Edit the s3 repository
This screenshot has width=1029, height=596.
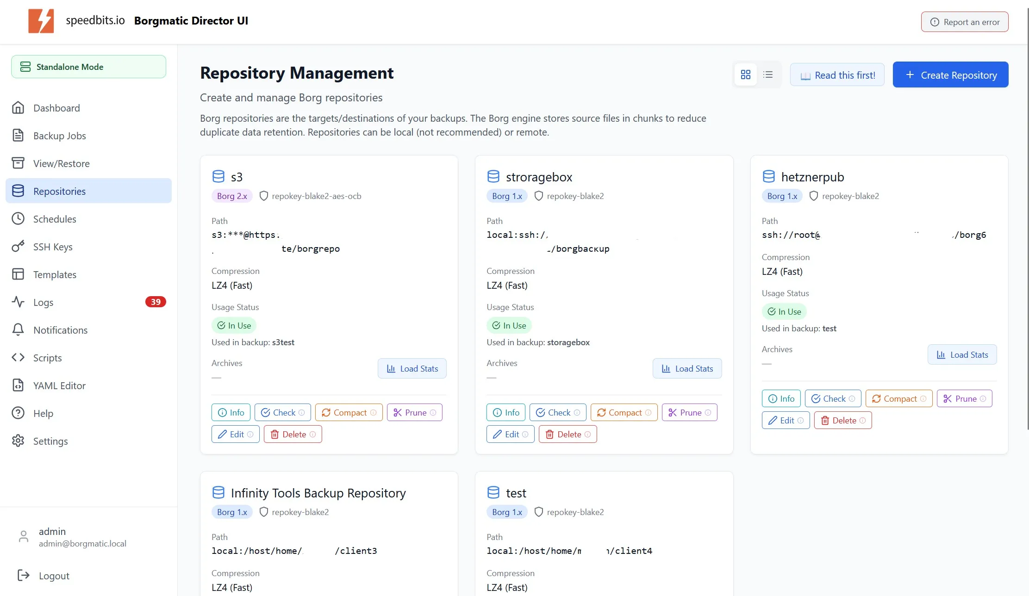[x=236, y=434]
